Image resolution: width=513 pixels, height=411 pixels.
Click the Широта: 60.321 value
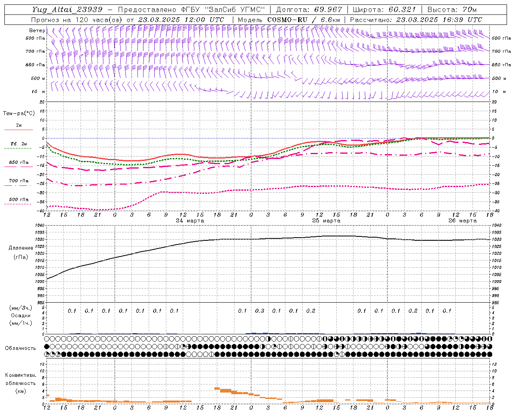pos(384,10)
